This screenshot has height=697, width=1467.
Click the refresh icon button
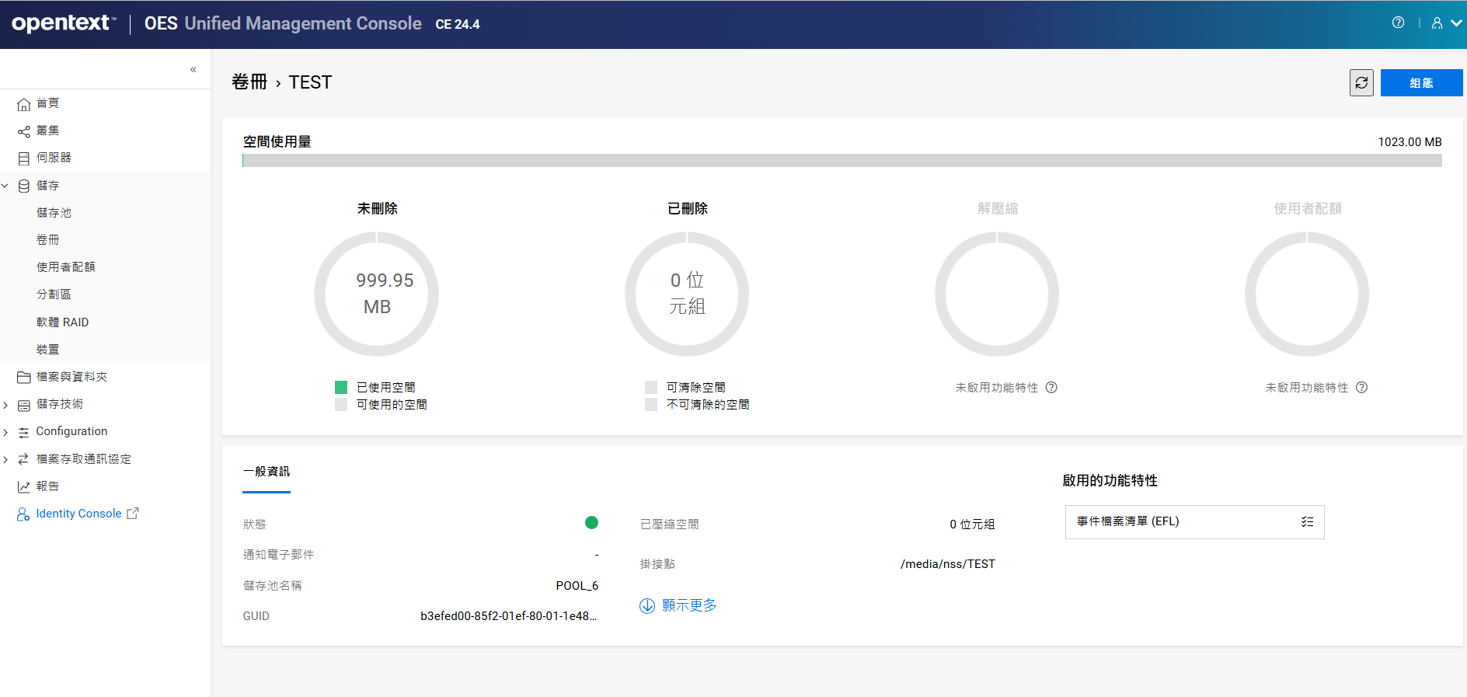[1361, 83]
